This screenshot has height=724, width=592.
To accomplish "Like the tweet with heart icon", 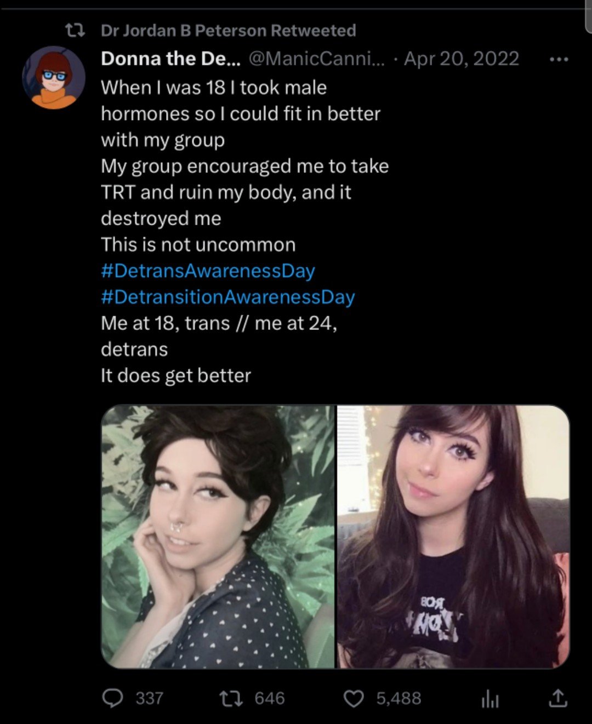I will click(x=354, y=698).
